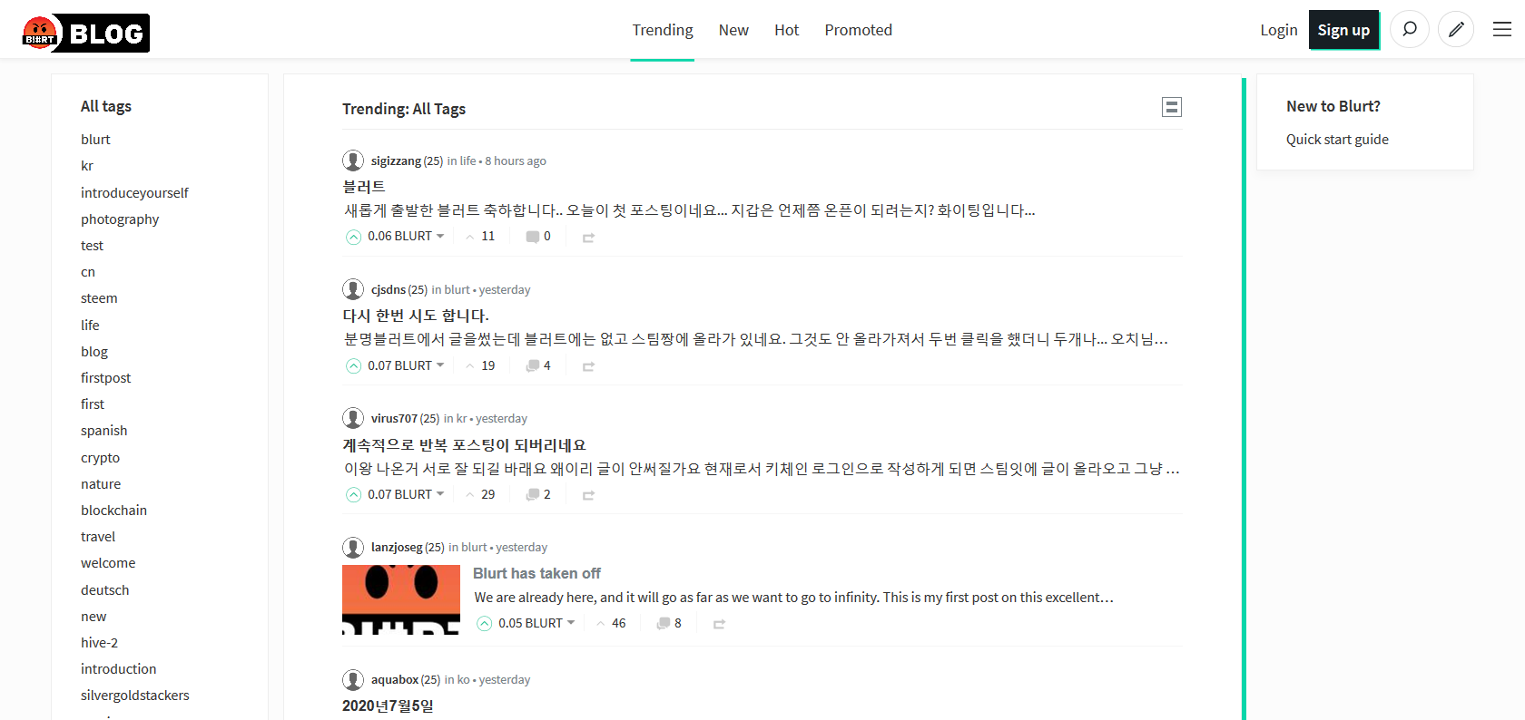
Task: Open comments on sigizzang's post
Action: tap(538, 237)
